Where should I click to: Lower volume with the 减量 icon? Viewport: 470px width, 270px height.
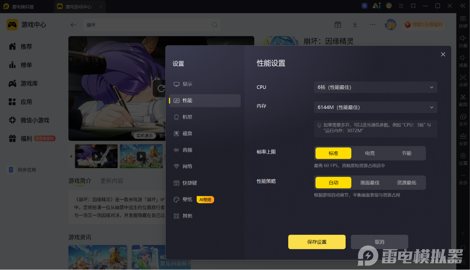coord(463,58)
